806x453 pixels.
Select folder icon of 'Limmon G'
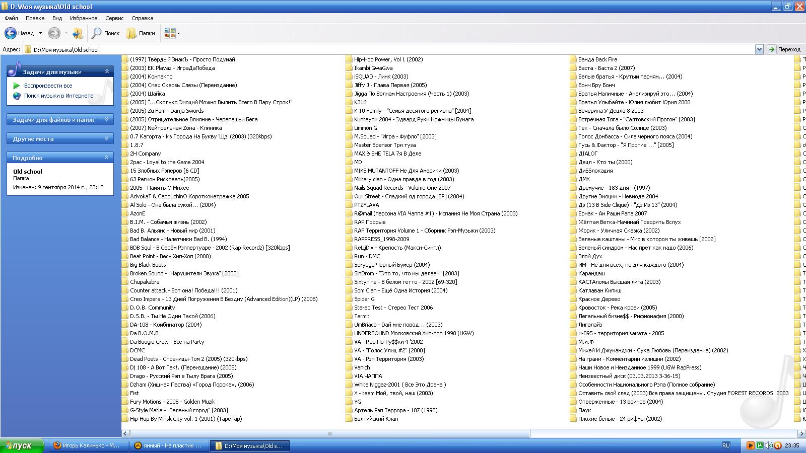pyautogui.click(x=349, y=128)
